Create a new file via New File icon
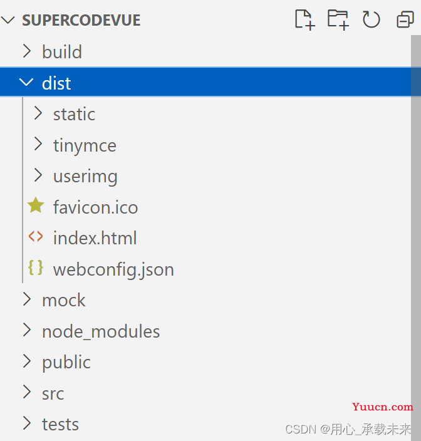 304,19
